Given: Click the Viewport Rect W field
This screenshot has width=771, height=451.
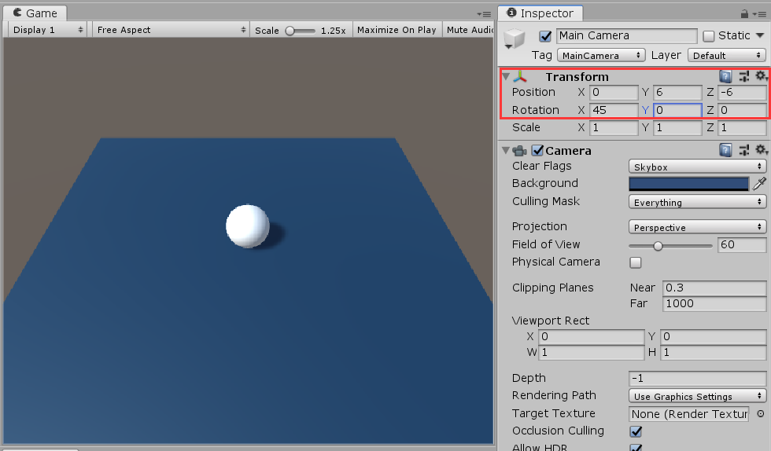Looking at the screenshot, I should 592,352.
